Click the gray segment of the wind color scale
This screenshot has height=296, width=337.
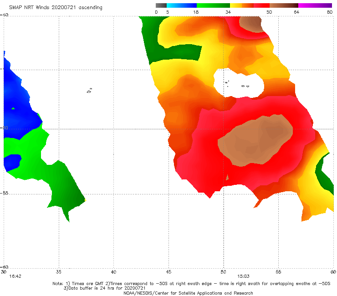pos(161,5)
